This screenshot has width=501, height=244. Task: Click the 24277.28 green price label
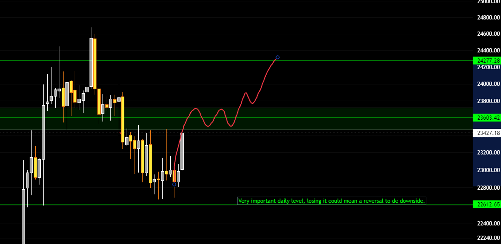pyautogui.click(x=487, y=60)
